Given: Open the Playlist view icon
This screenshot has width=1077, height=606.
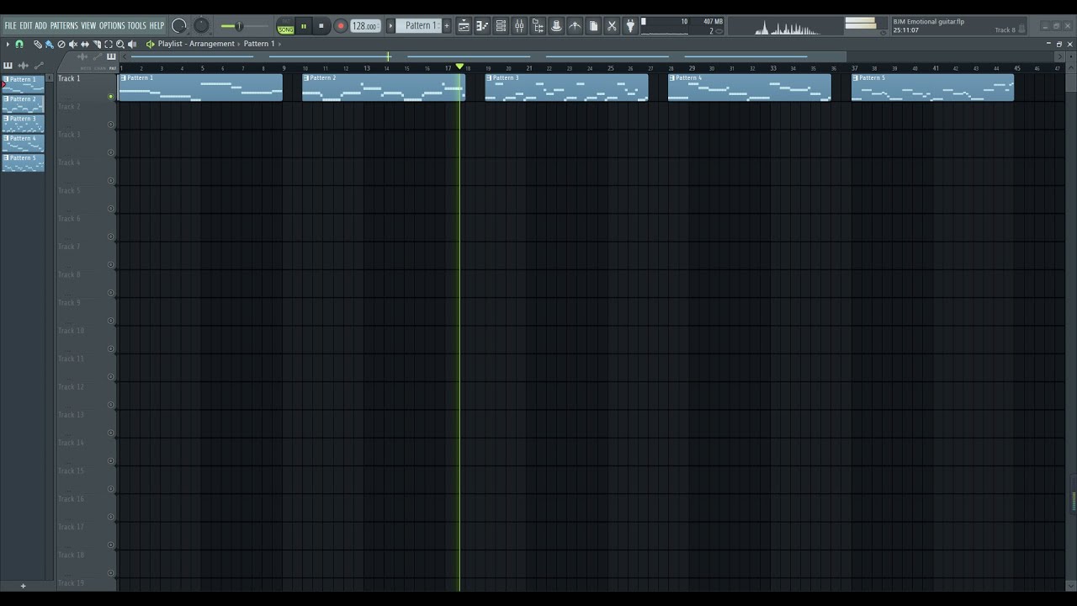Looking at the screenshot, I should click(x=464, y=26).
